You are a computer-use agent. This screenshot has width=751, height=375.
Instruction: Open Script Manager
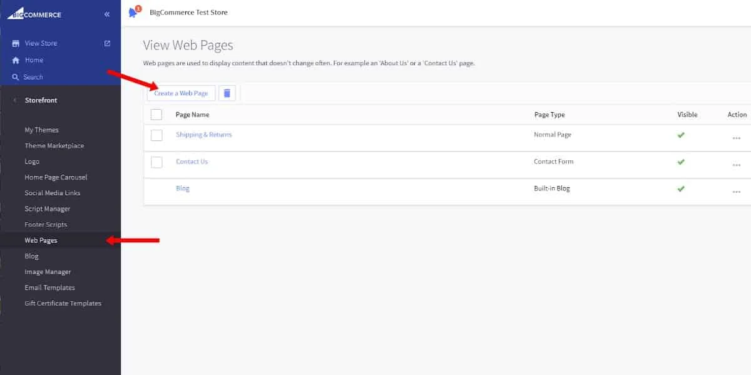coord(48,208)
